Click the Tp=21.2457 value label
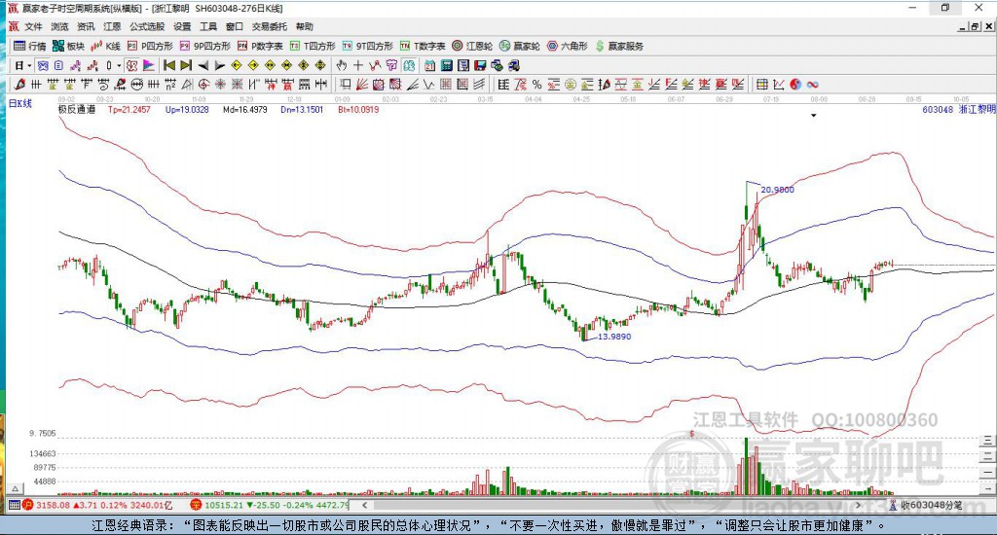 (x=129, y=109)
